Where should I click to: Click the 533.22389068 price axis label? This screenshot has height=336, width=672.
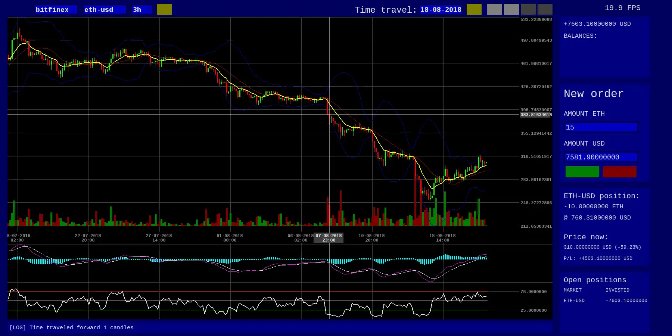pyautogui.click(x=536, y=19)
